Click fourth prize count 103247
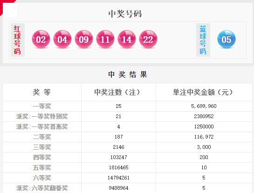Screen dimensions: 254x193 118,157
